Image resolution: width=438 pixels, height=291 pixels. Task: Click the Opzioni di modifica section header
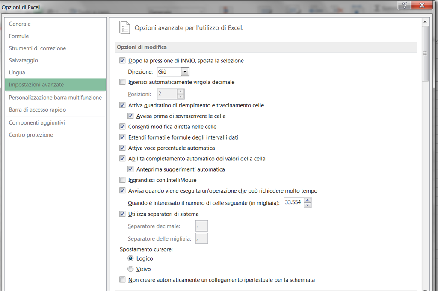[x=266, y=47]
